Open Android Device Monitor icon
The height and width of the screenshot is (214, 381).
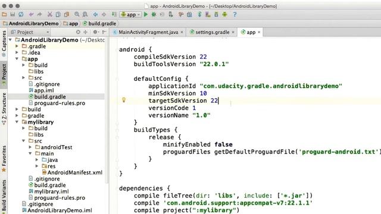tap(224, 14)
